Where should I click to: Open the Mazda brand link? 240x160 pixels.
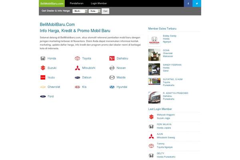(x=121, y=77)
